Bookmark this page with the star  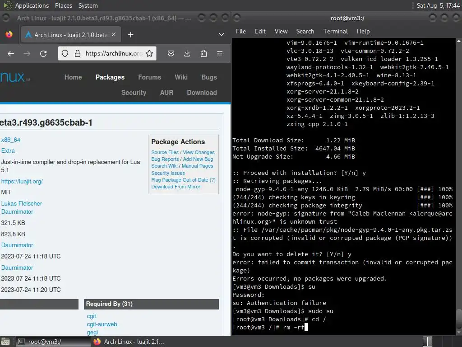[x=149, y=53]
